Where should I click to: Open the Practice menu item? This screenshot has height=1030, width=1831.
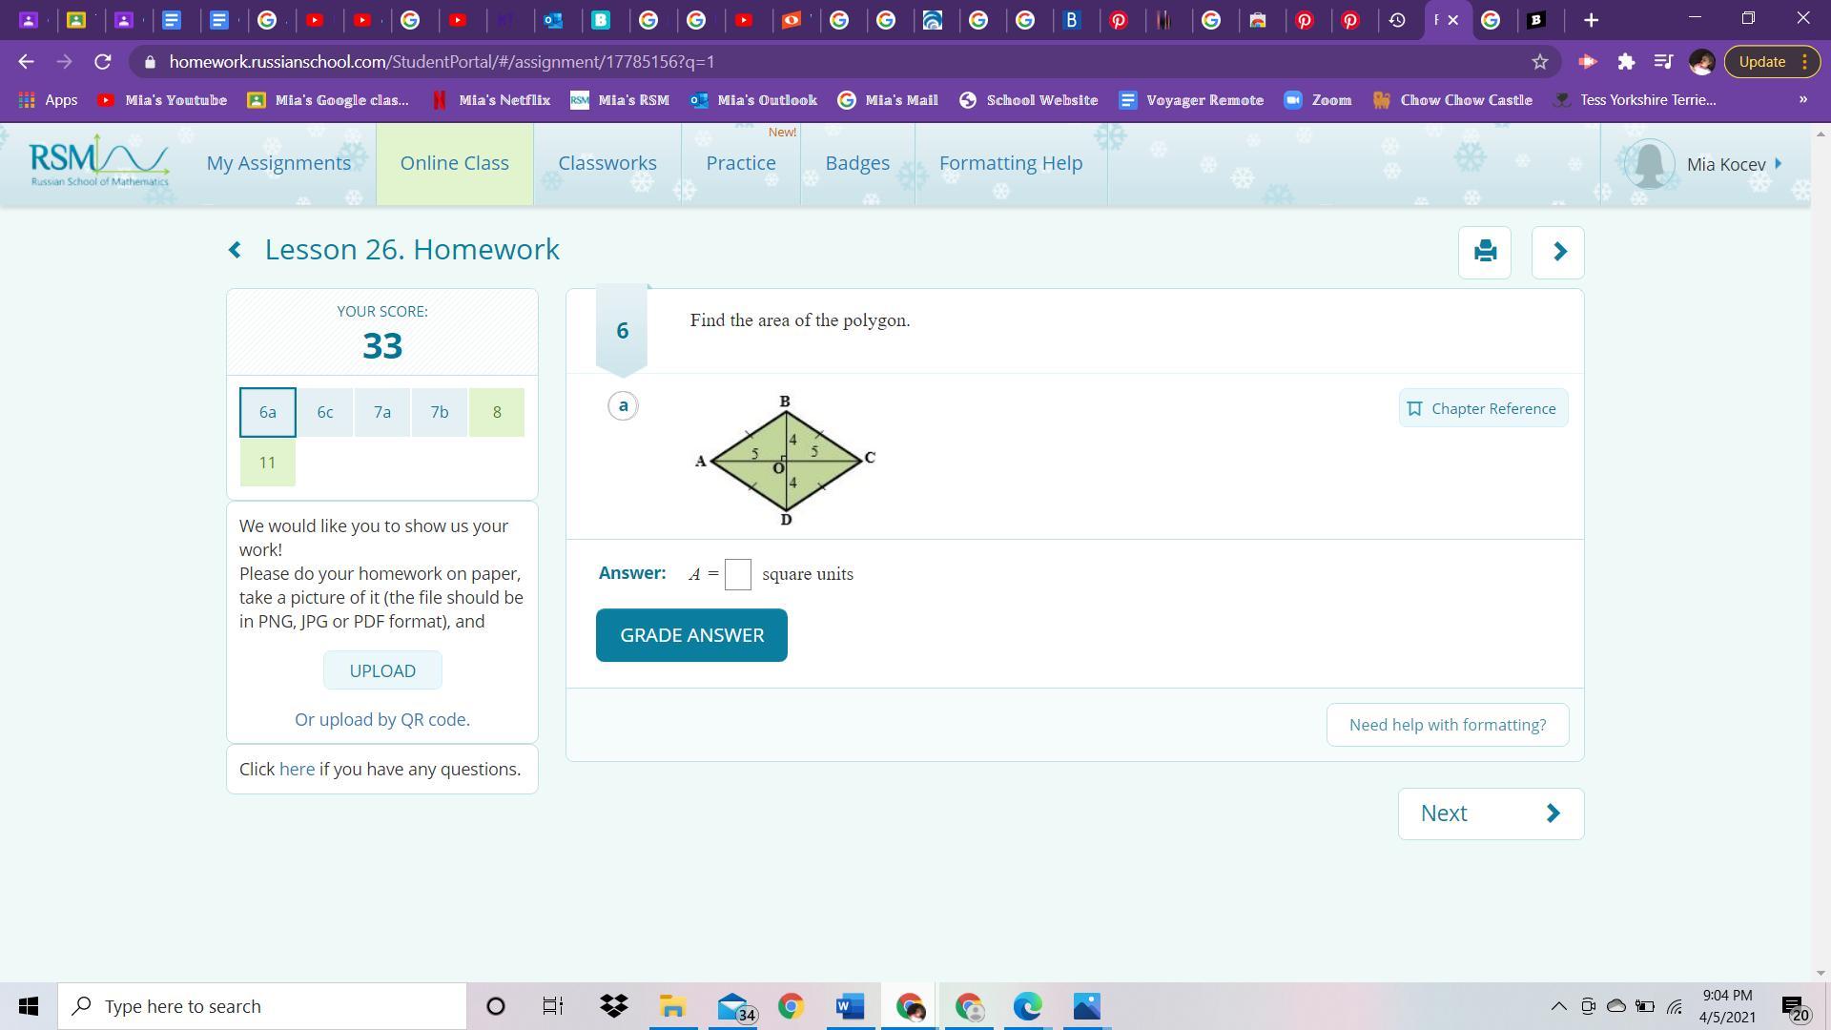(x=740, y=163)
